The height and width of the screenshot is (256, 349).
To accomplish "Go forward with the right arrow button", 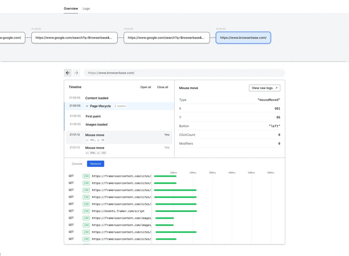I will (x=76, y=73).
